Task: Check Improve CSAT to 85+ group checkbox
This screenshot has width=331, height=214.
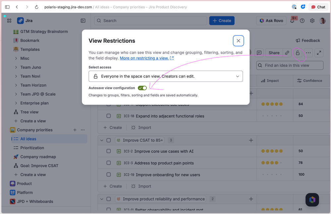Action: [108, 140]
